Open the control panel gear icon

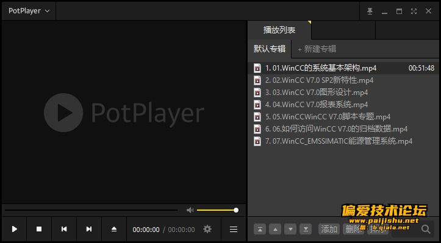click(207, 229)
